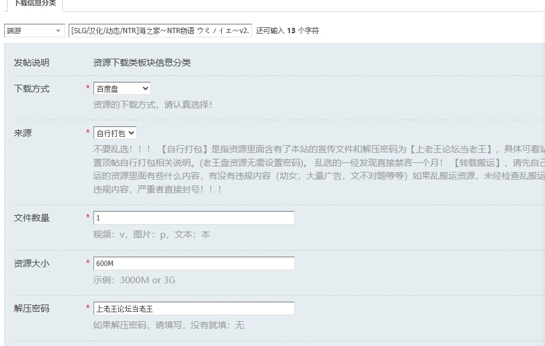Open the 自行打包 source dropdown

coord(115,133)
